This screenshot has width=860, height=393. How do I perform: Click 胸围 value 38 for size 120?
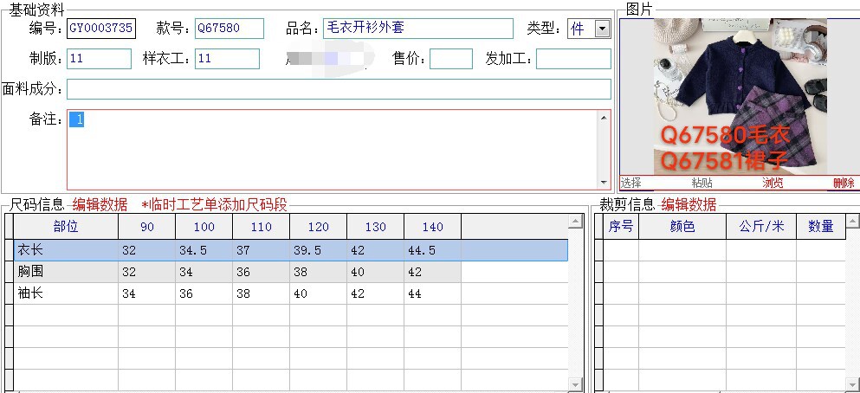coord(318,272)
